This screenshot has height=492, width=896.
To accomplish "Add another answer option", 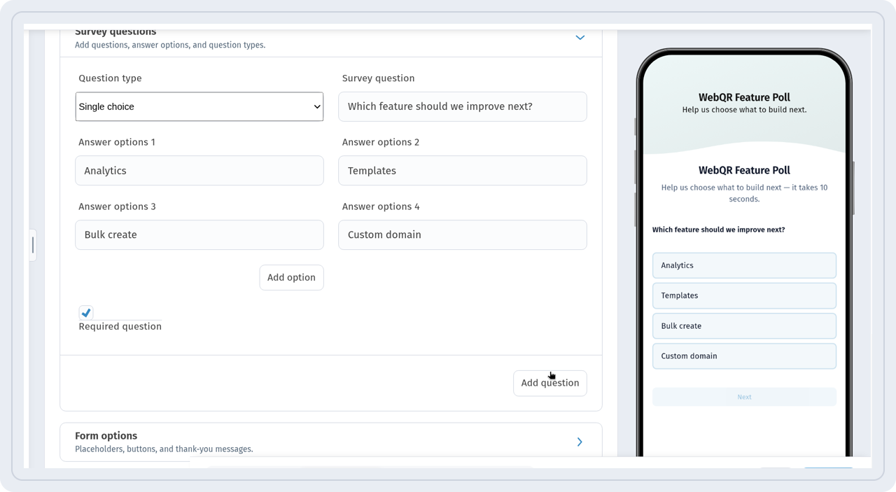I will coord(291,277).
